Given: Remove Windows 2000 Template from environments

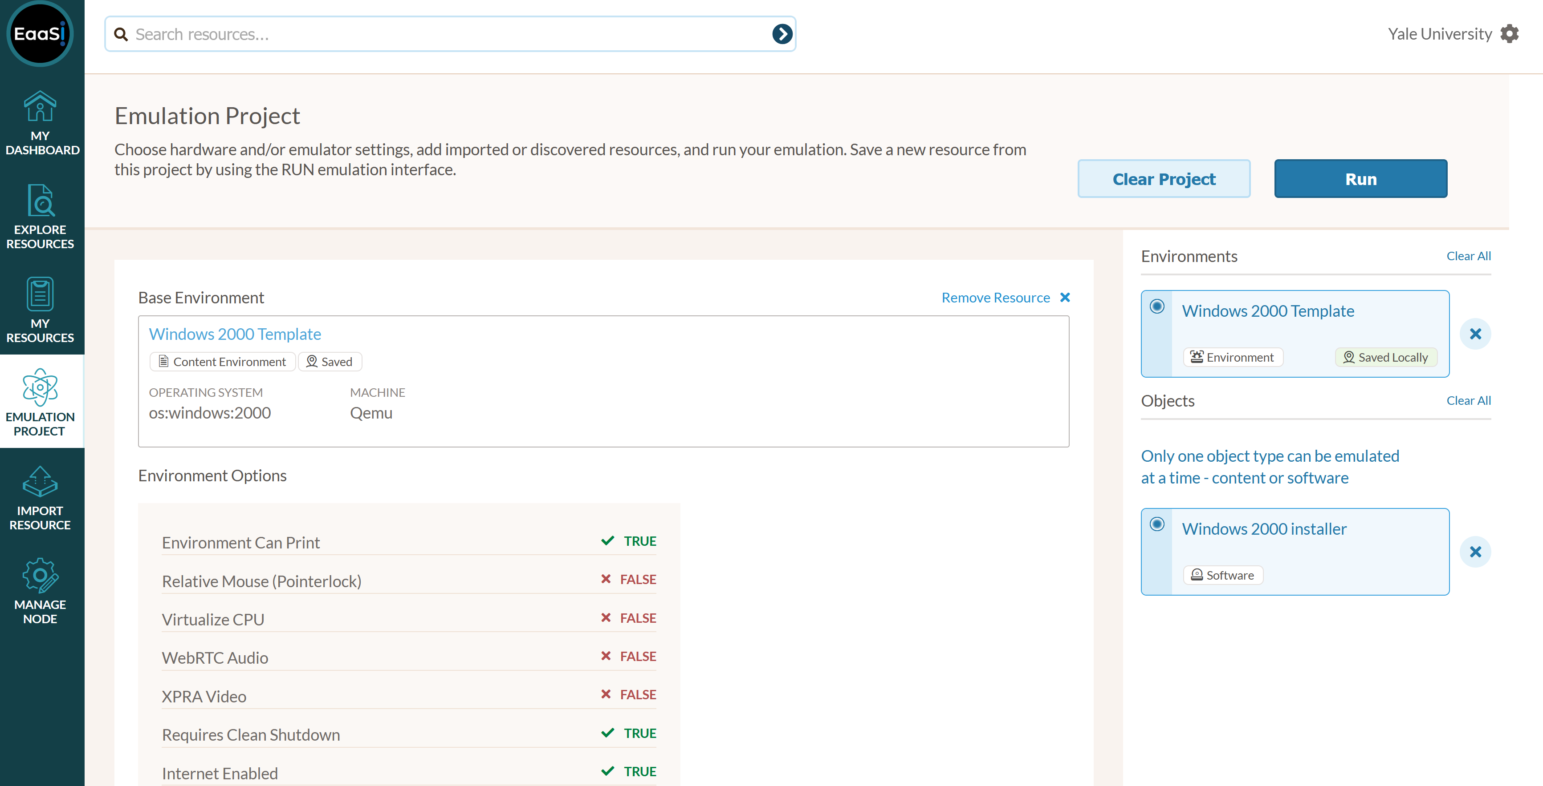Looking at the screenshot, I should click(x=1475, y=334).
